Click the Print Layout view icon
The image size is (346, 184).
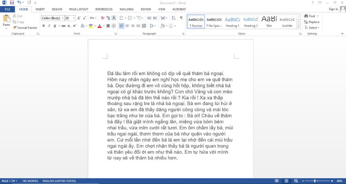pyautogui.click(x=287, y=181)
